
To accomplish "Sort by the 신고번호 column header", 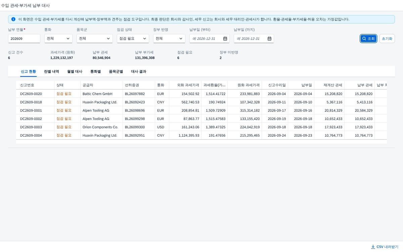I will 35,85.
